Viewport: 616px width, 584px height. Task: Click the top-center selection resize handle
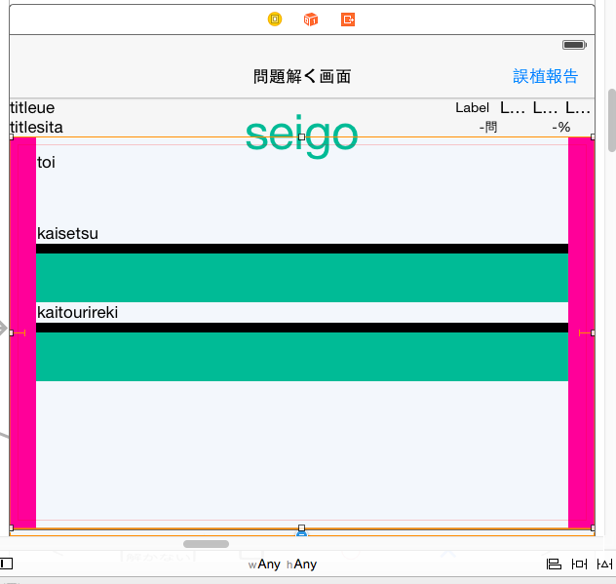pyautogui.click(x=302, y=136)
